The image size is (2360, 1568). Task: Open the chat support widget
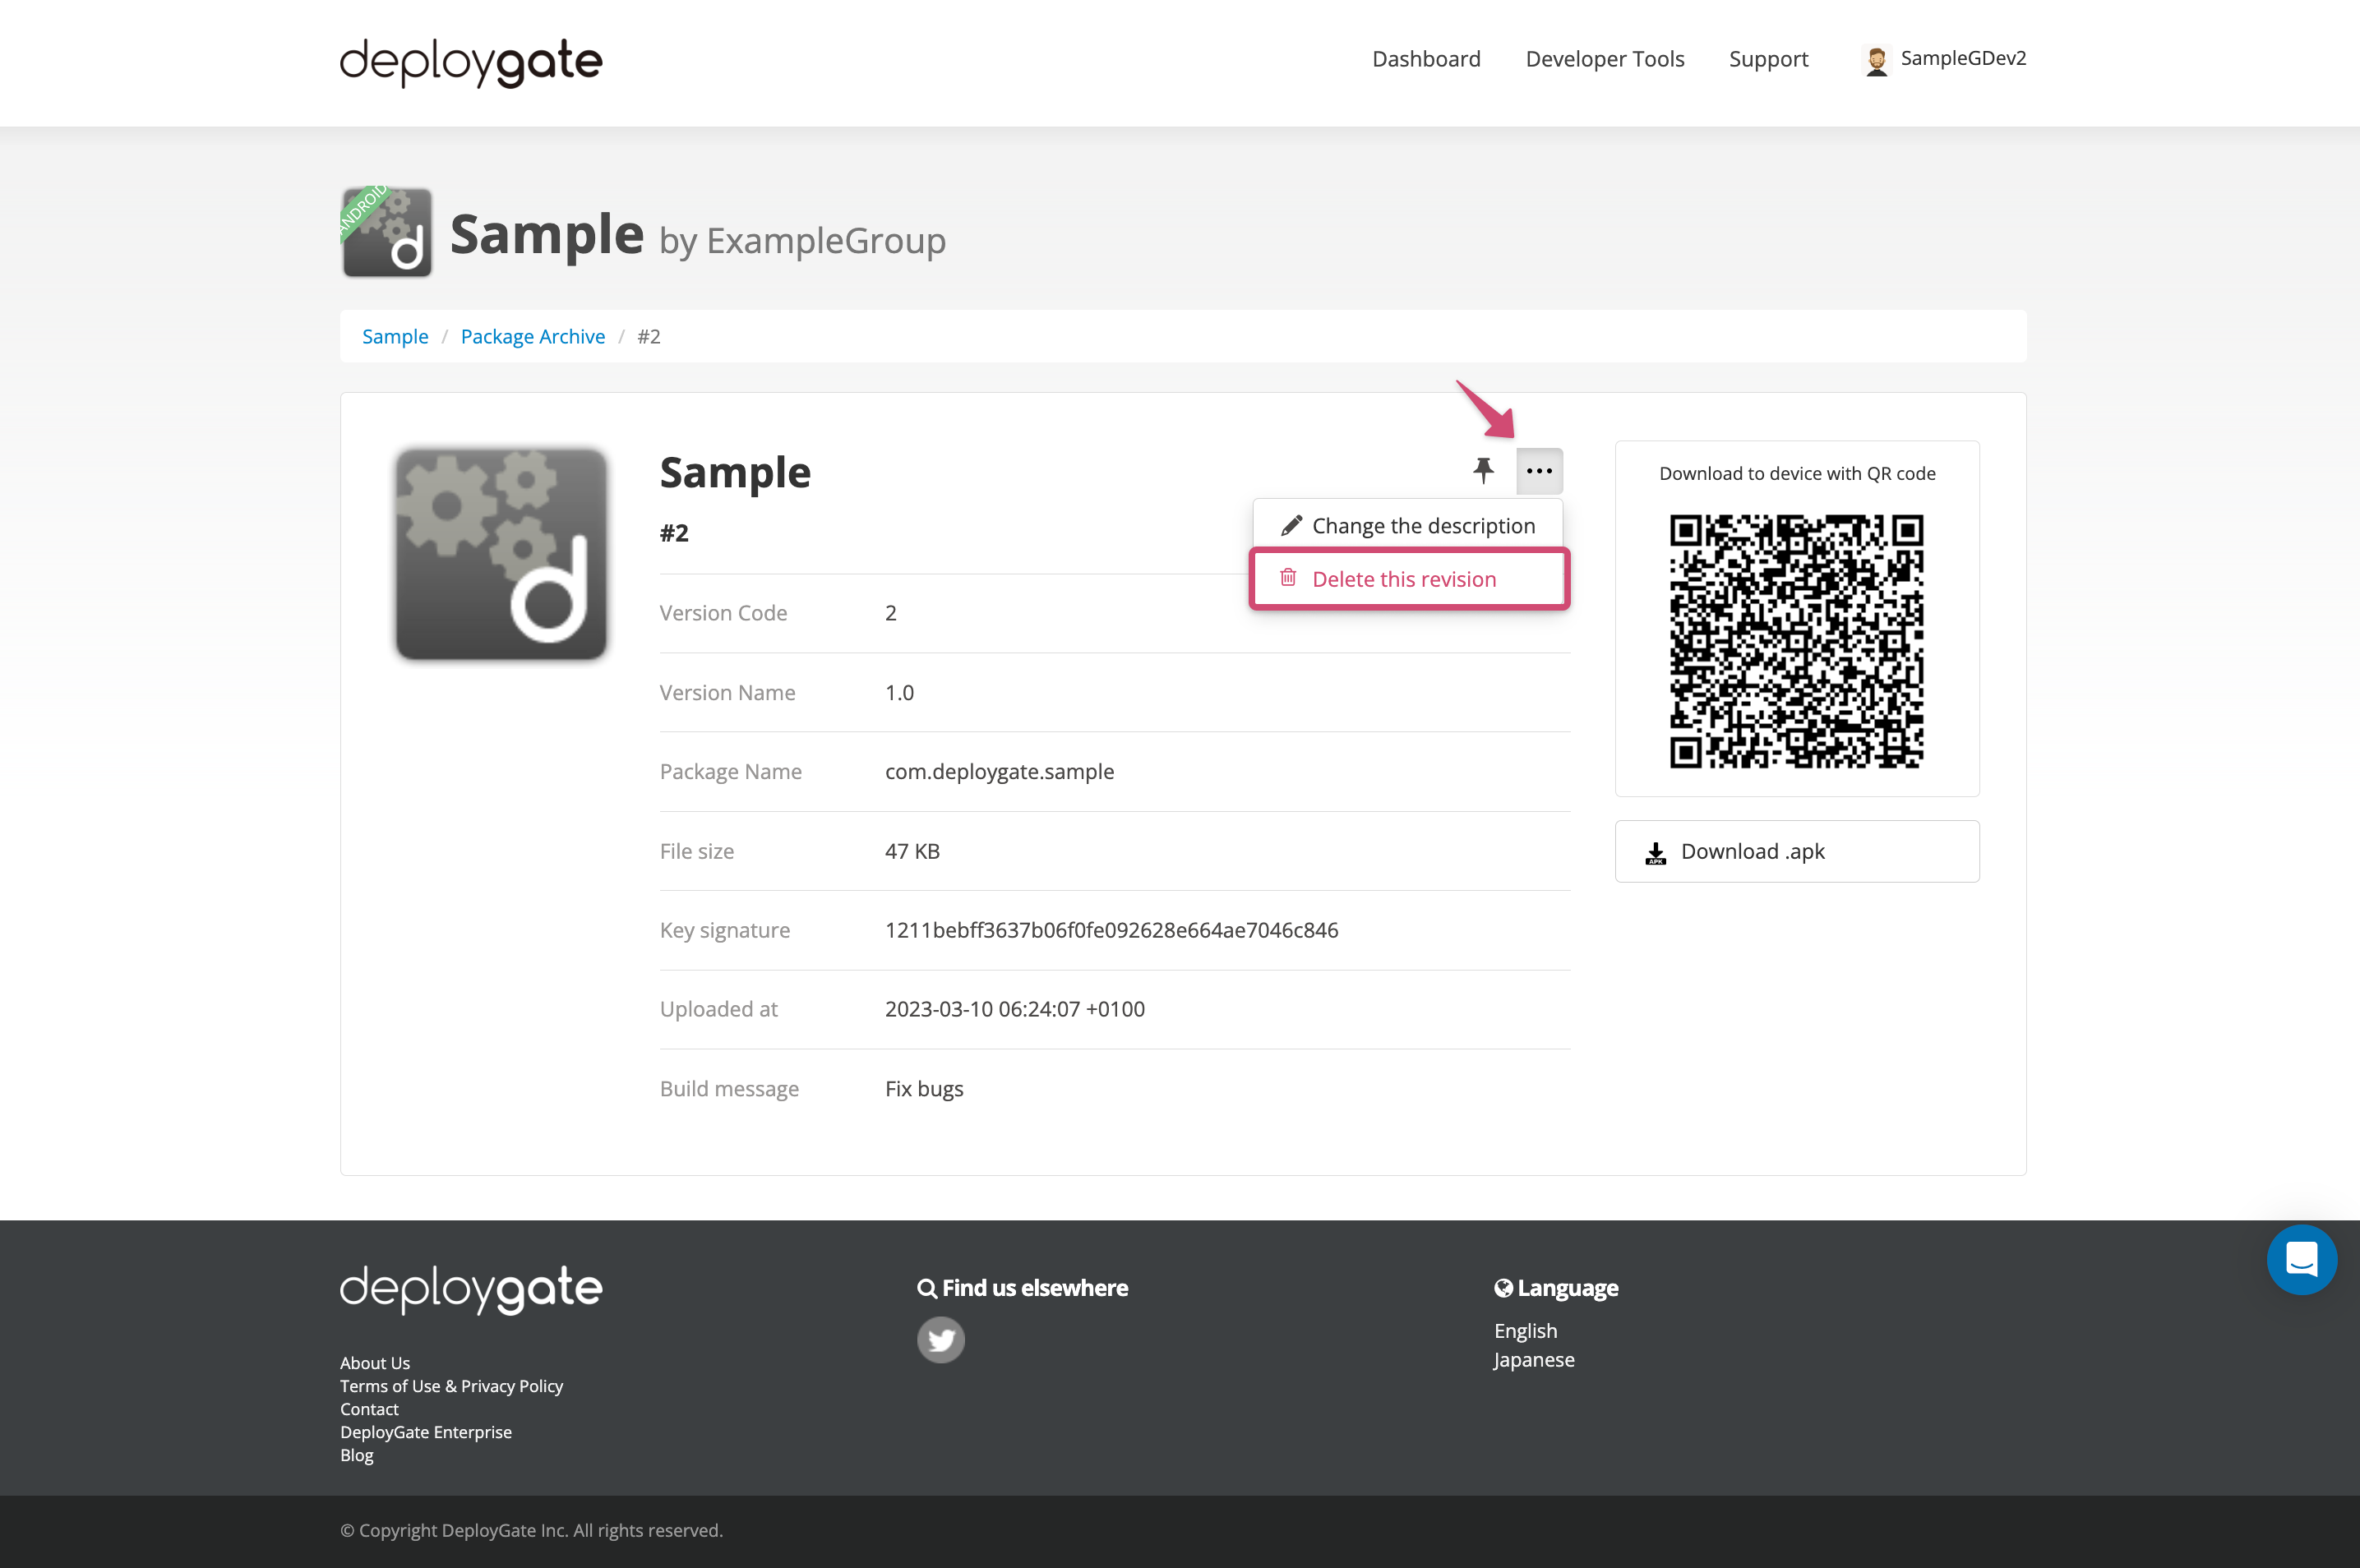[x=2302, y=1259]
